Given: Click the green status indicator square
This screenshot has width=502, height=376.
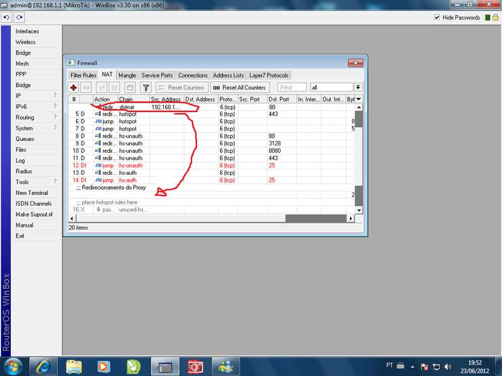Looking at the screenshot, I should [488, 18].
